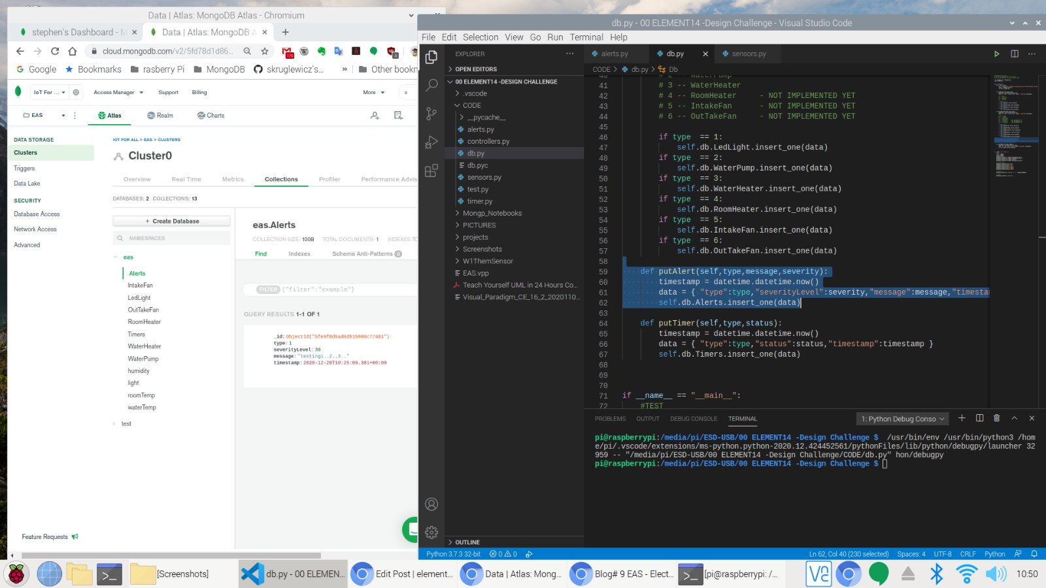Viewport: 1046px width, 588px height.
Task: Open the WaterHeater collection
Action: [144, 346]
